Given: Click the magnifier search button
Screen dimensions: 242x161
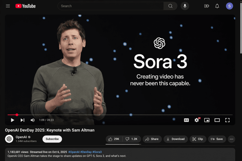Looking at the screenshot, I should coord(170,6).
